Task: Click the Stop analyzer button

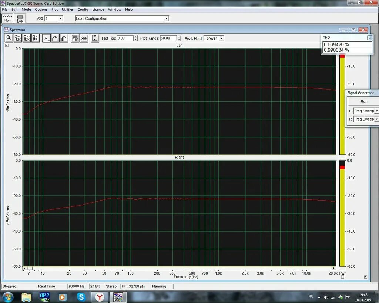Action: 20,18
